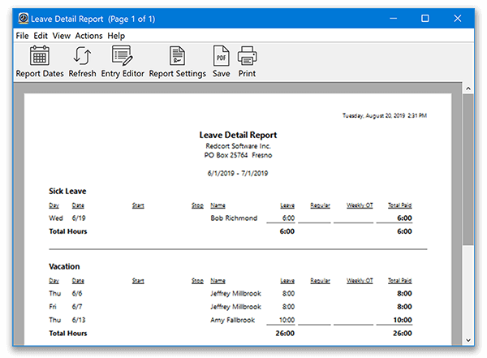Click the Weekly OT header under Sick Leave
This screenshot has height=358, width=487.
click(360, 205)
